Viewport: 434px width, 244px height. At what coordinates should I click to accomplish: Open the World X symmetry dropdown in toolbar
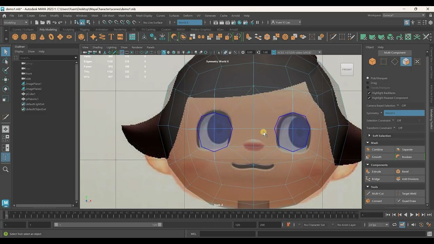pyautogui.click(x=190, y=22)
